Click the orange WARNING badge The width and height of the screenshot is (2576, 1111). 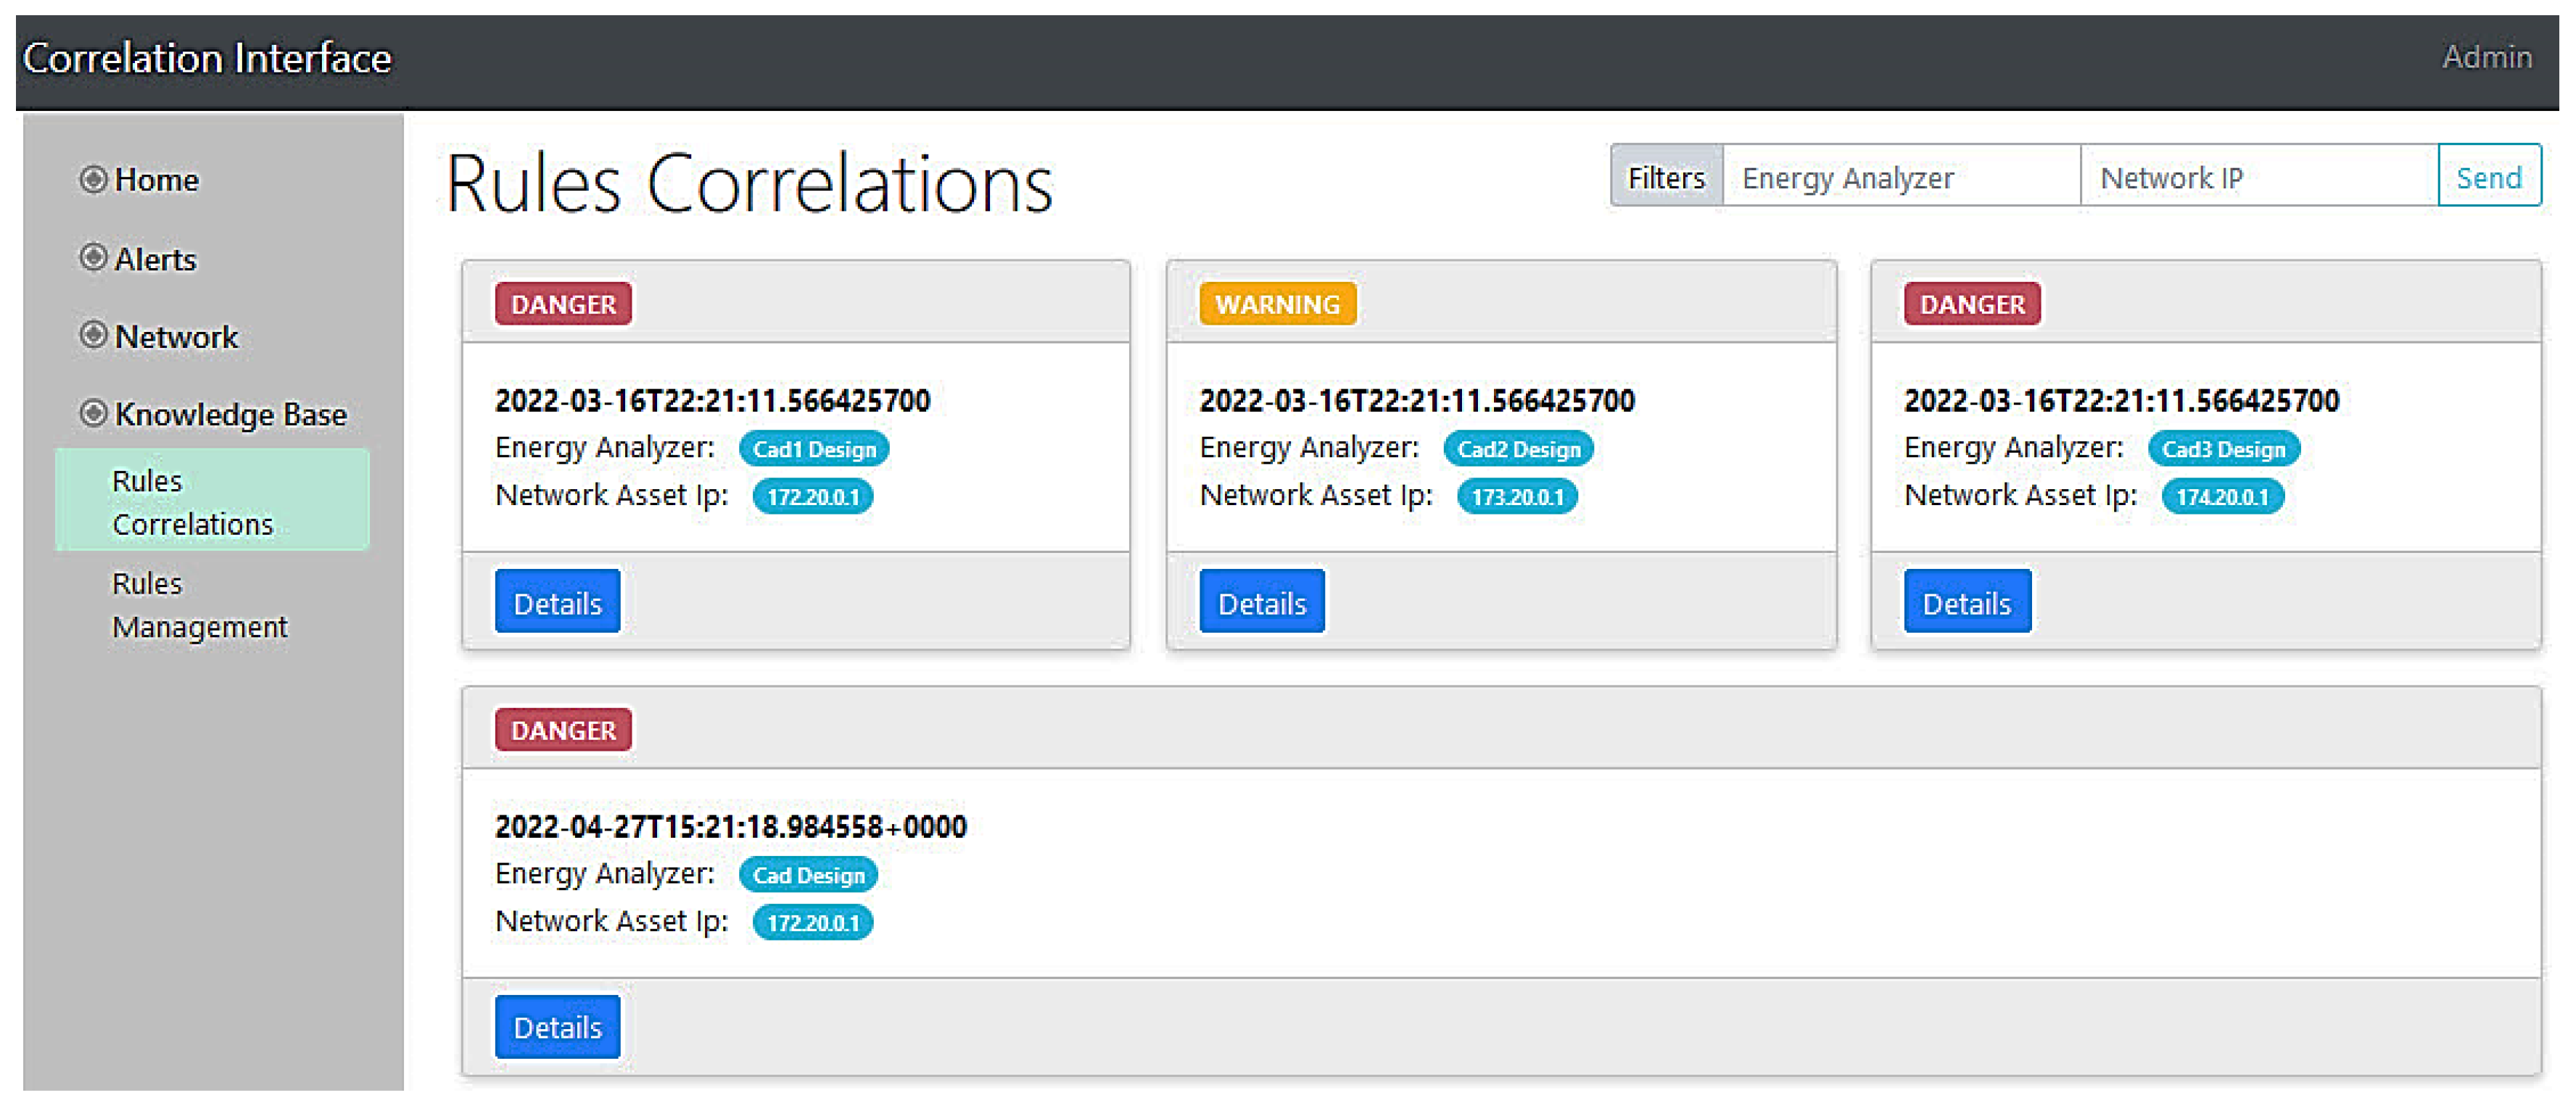(1277, 304)
